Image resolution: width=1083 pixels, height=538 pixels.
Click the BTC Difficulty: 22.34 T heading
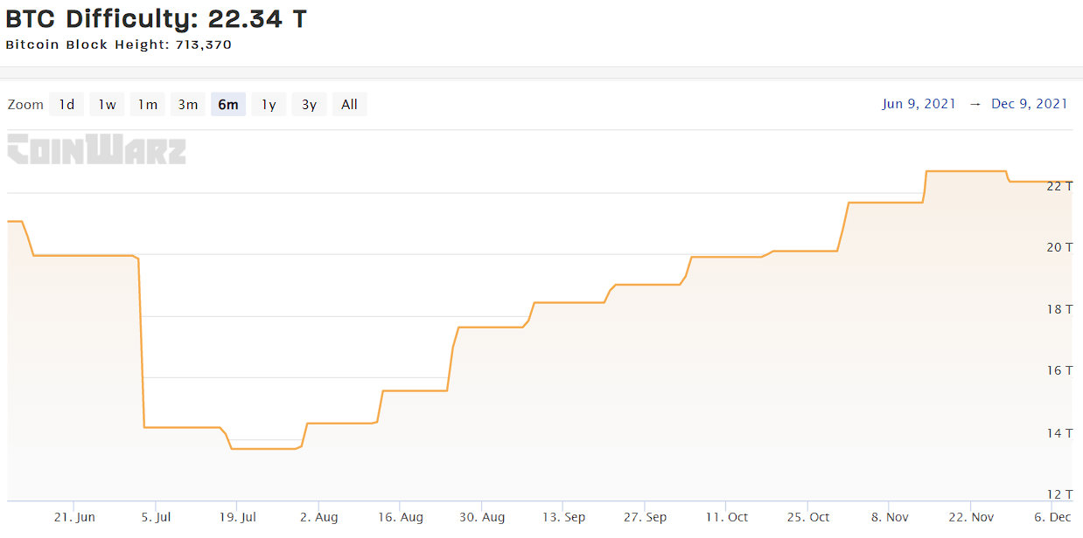(x=156, y=17)
